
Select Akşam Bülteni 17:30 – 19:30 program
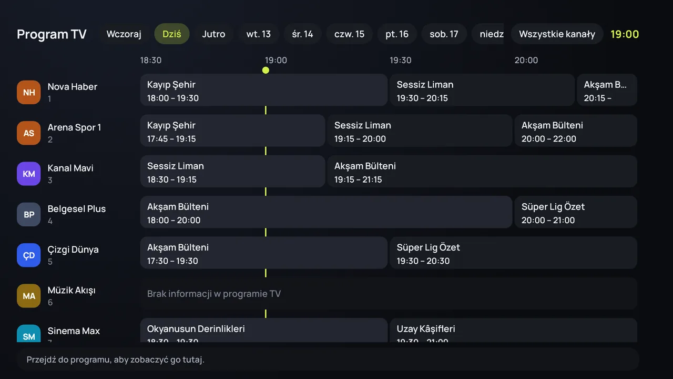coord(264,253)
